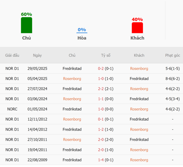Click corner stats 4-5(3-4)

173,99
